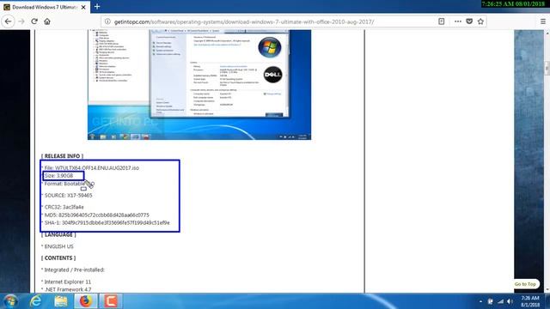Select the SOURCE: X17-59465 line
The height and width of the screenshot is (309, 550).
pos(68,195)
